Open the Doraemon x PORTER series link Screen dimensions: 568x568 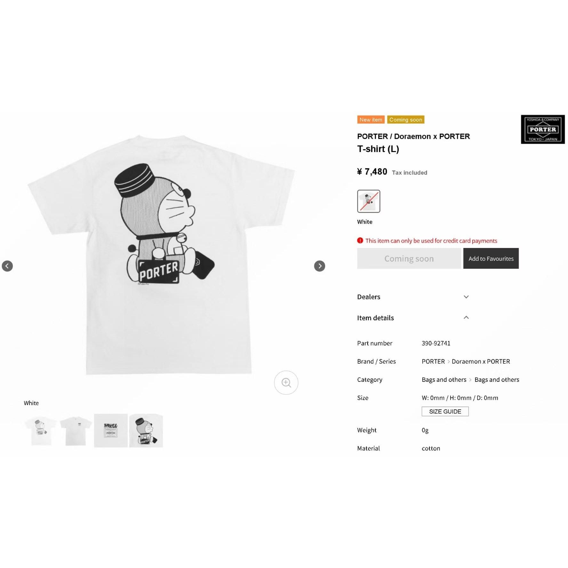click(x=481, y=361)
